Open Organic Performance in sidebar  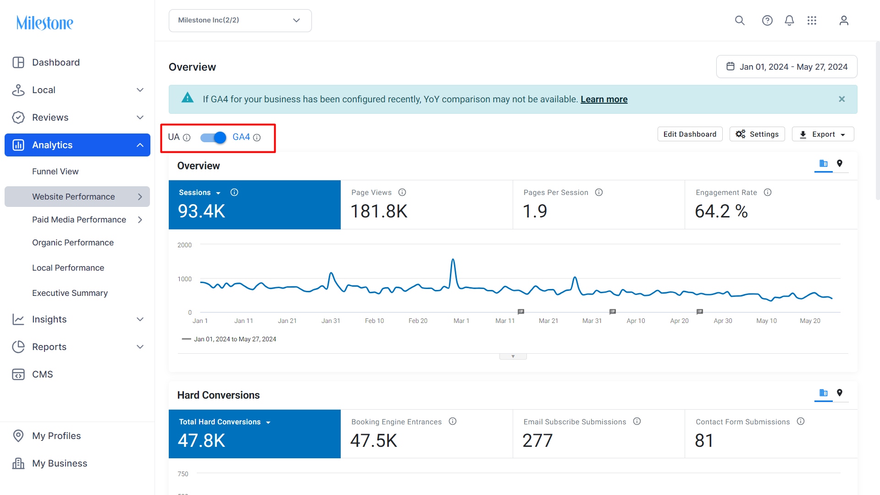(73, 242)
